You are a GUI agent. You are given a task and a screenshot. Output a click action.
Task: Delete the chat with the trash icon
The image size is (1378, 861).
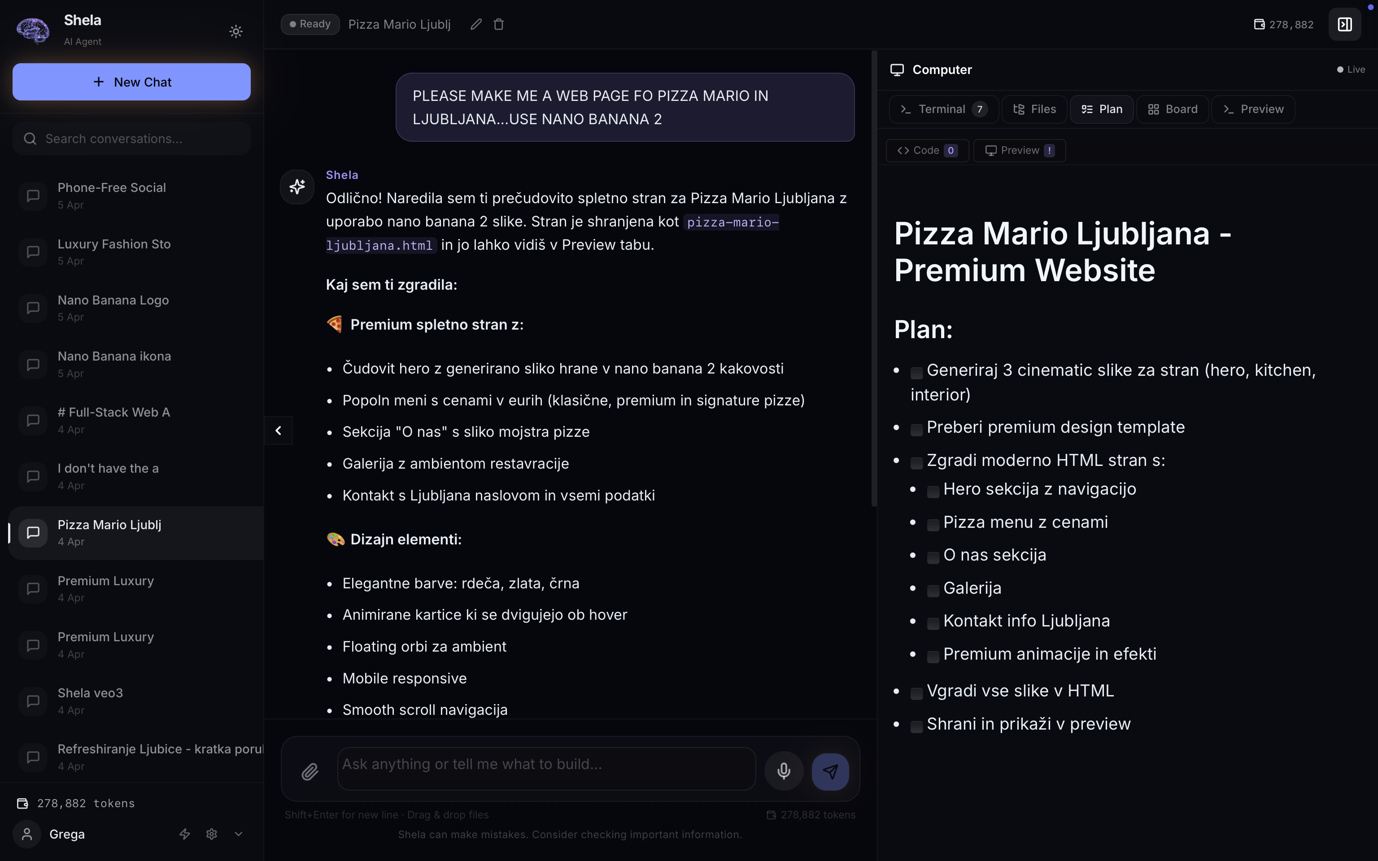499,25
